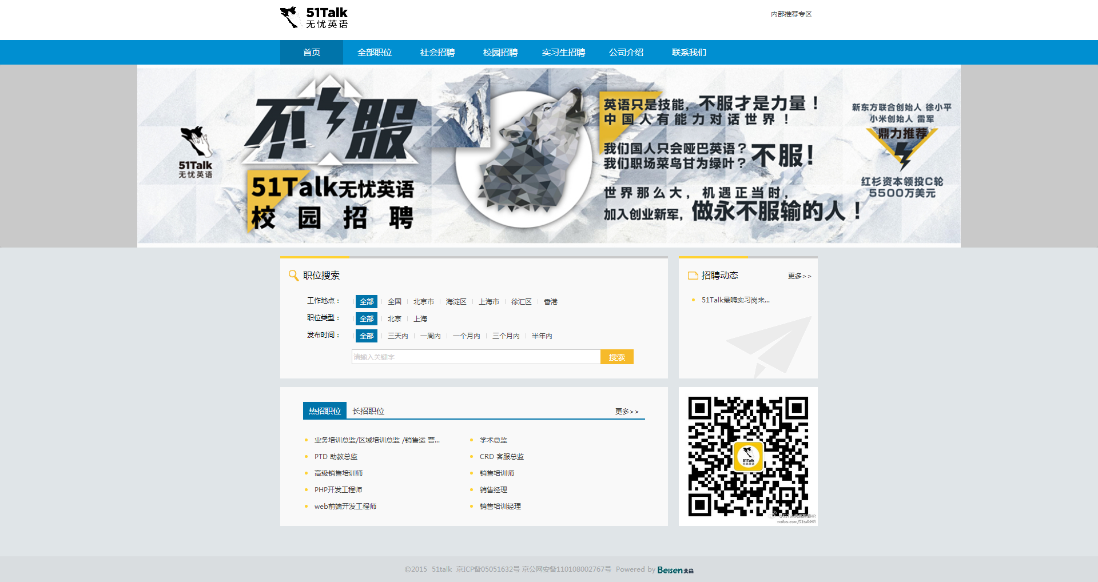Switch to 长招职位 tab
Image resolution: width=1098 pixels, height=582 pixels.
pos(368,411)
